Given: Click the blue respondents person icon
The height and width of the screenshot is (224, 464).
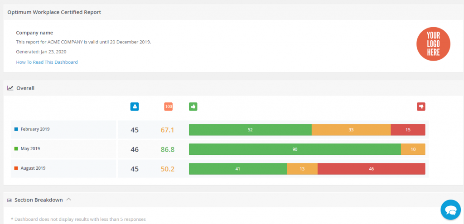Looking at the screenshot, I should pos(135,107).
